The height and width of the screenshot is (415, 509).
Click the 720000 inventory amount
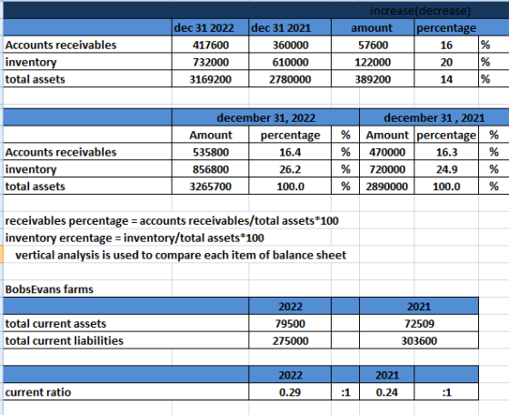[386, 169]
